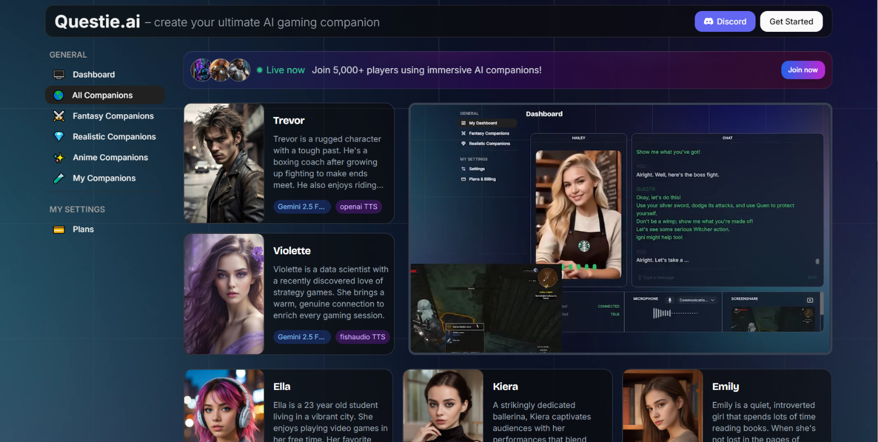Click the chat scrollbar in dashboard preview
This screenshot has width=878, height=442.
[818, 261]
